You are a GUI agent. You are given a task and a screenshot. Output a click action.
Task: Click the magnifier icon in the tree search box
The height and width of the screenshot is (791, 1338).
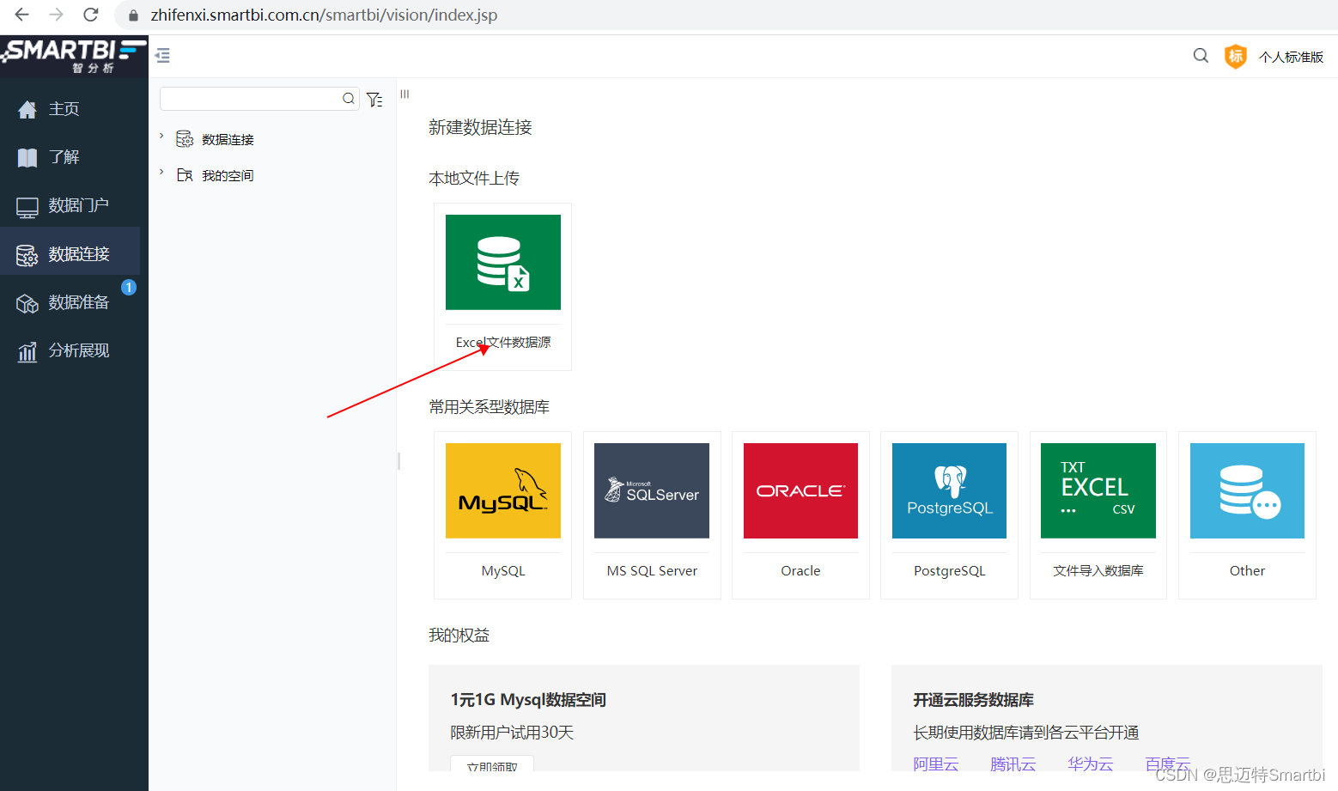point(348,99)
